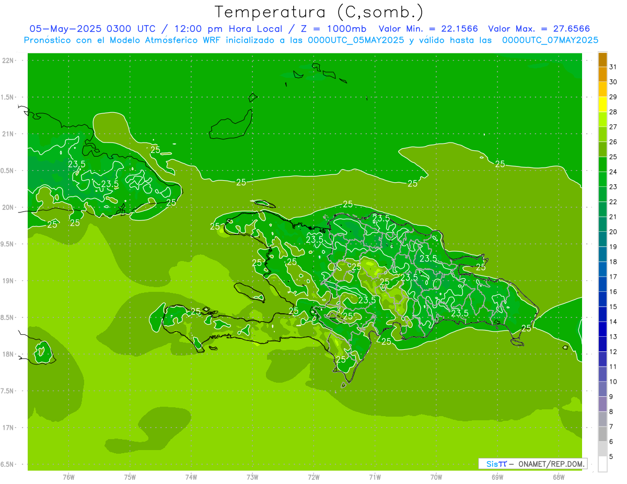Click the "0000UTC_05MAY2025" initialization time
The height and width of the screenshot is (484, 627).
356,40
